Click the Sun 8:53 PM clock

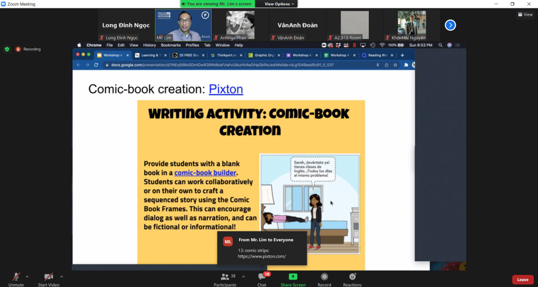tap(421, 45)
